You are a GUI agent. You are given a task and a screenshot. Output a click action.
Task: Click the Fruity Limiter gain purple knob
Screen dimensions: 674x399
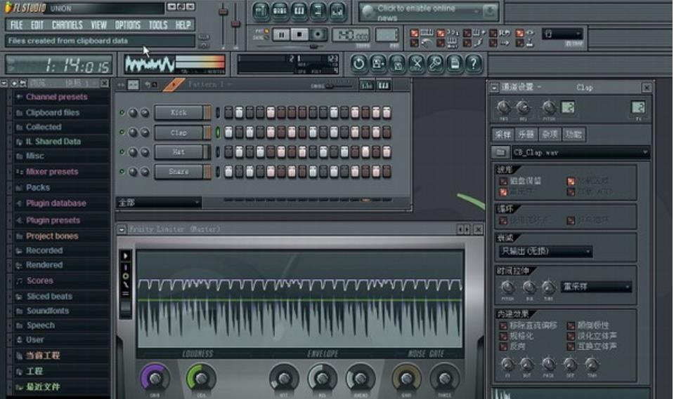tap(155, 378)
